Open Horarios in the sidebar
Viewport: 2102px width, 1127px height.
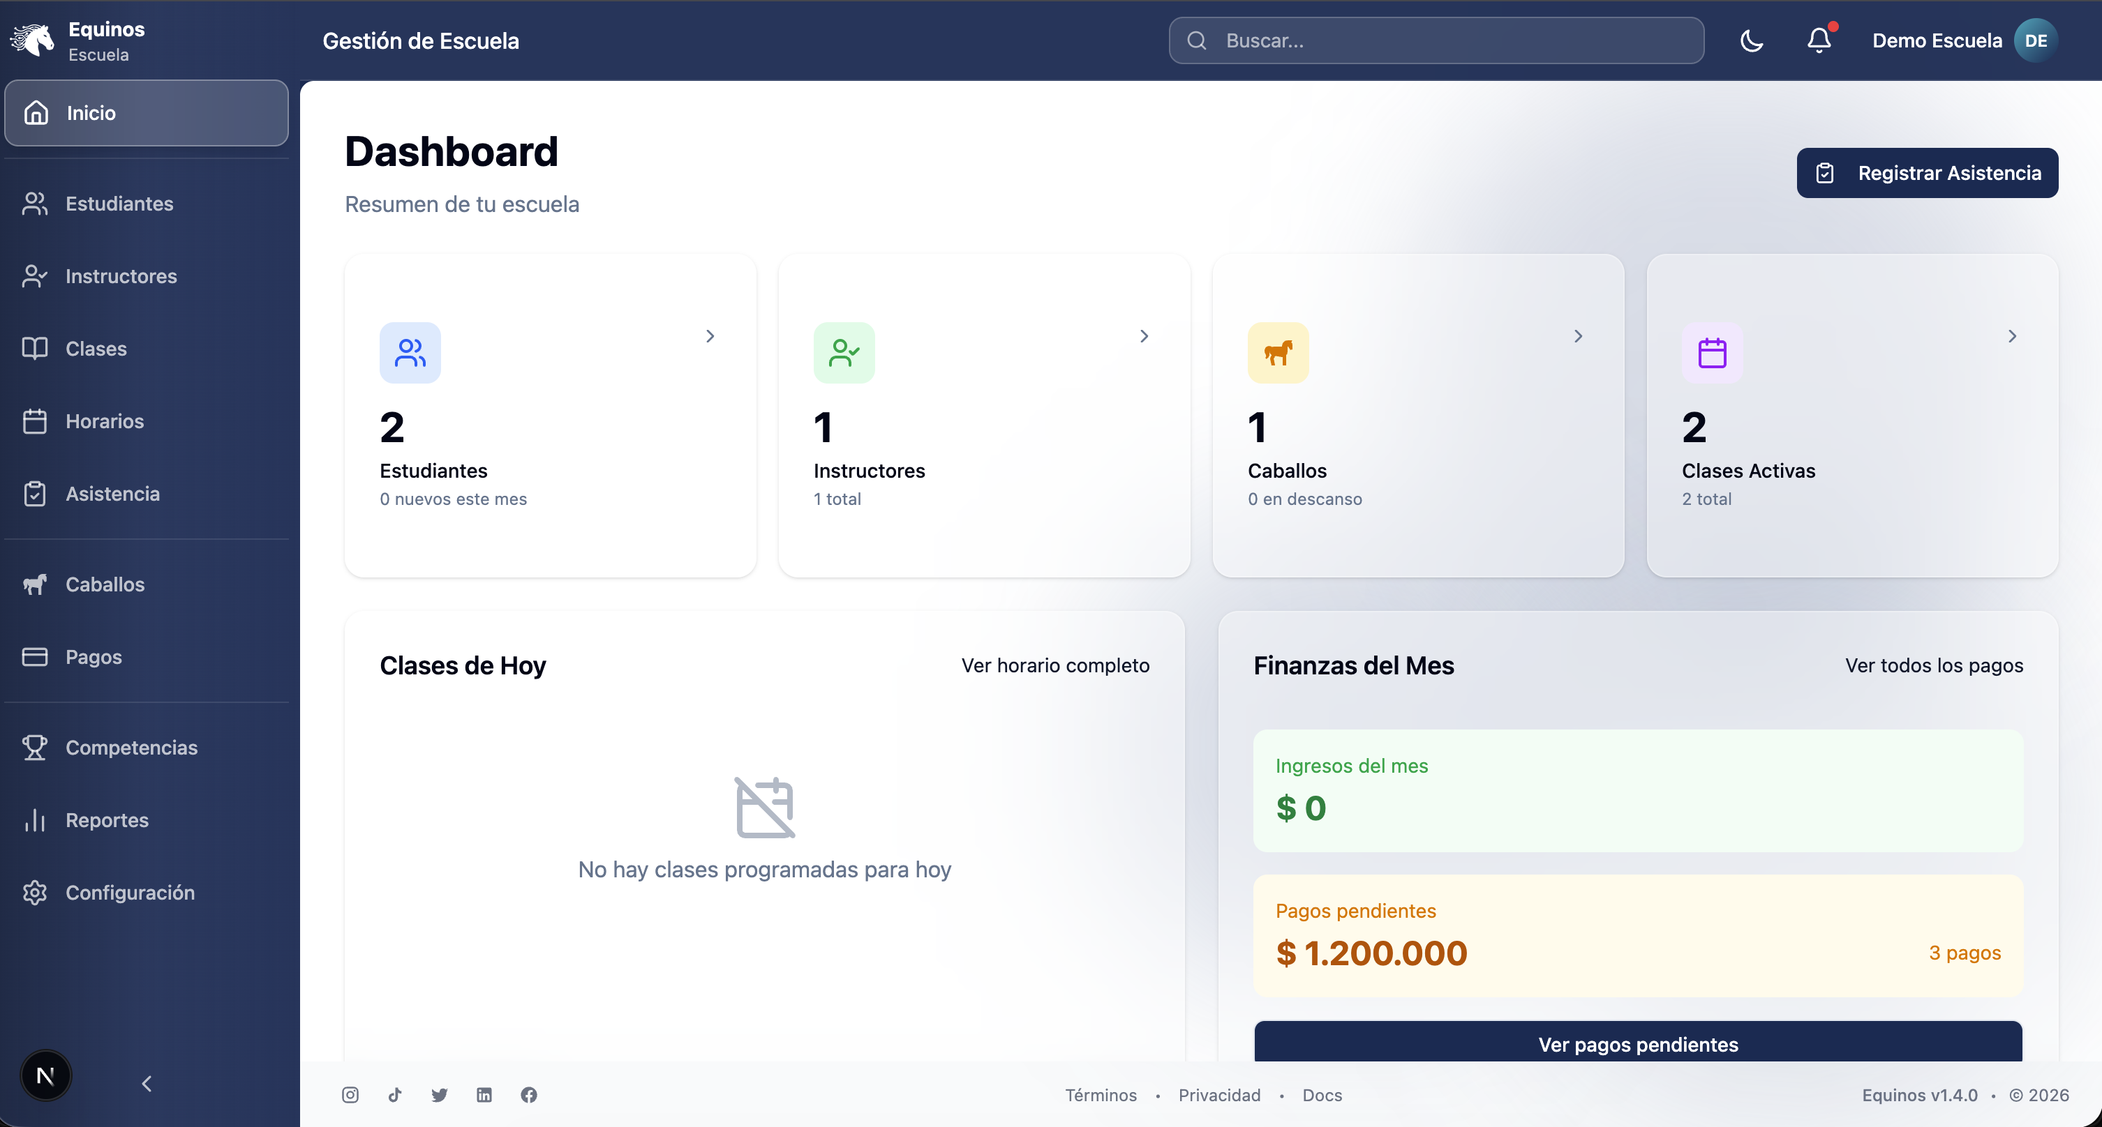(x=105, y=422)
